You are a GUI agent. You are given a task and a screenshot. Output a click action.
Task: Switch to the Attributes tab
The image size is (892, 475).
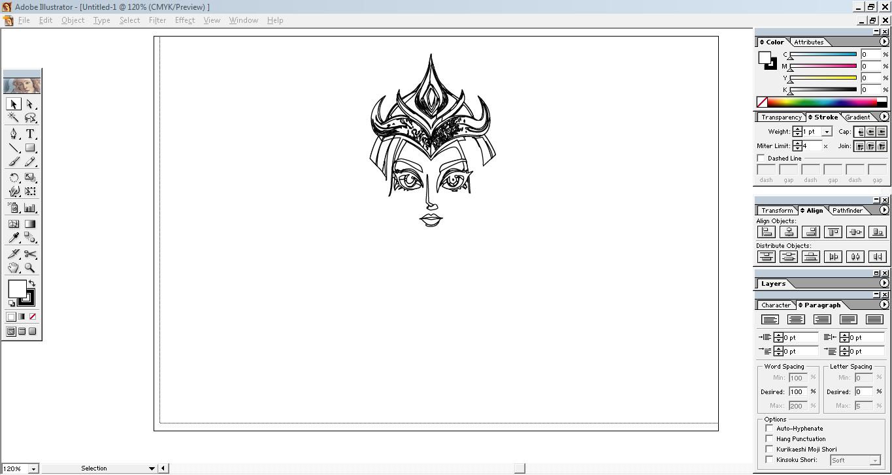[809, 42]
